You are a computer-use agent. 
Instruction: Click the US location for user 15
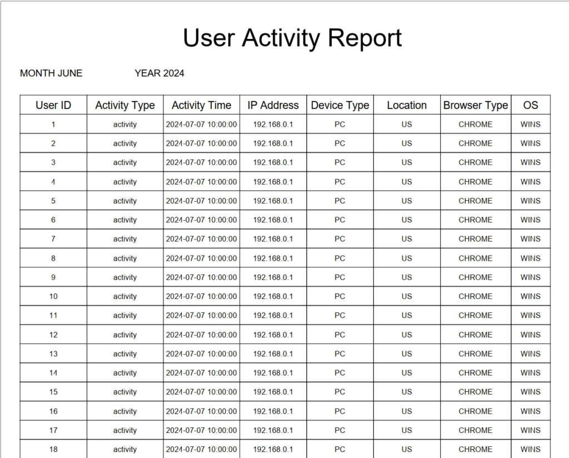point(407,392)
